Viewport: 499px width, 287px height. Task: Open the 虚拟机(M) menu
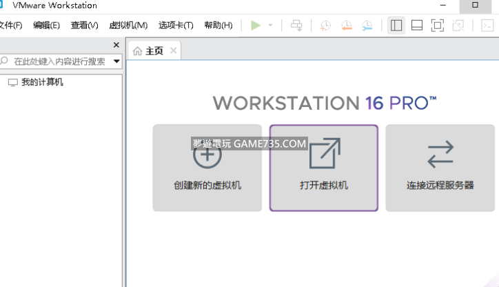click(128, 26)
